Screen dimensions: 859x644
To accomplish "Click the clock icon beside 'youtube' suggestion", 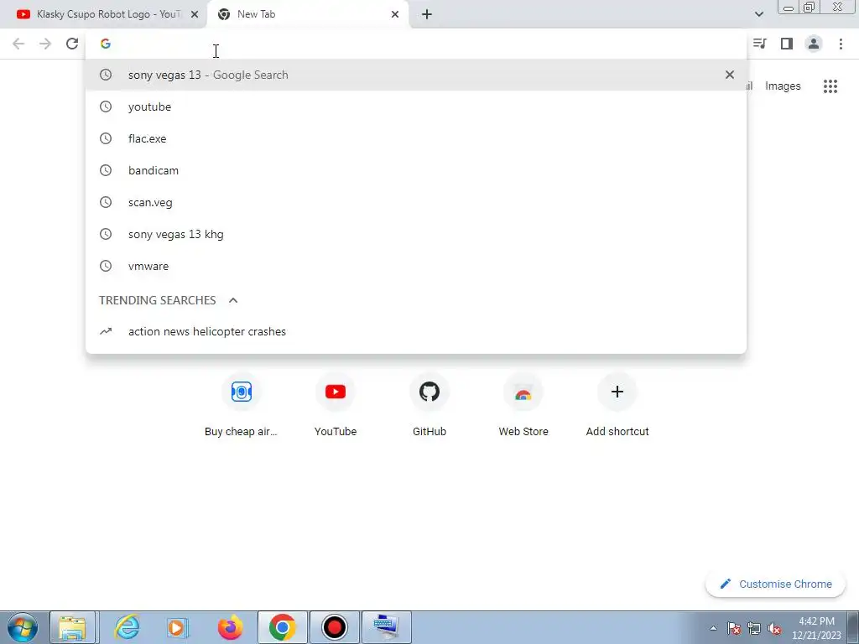I will click(106, 106).
